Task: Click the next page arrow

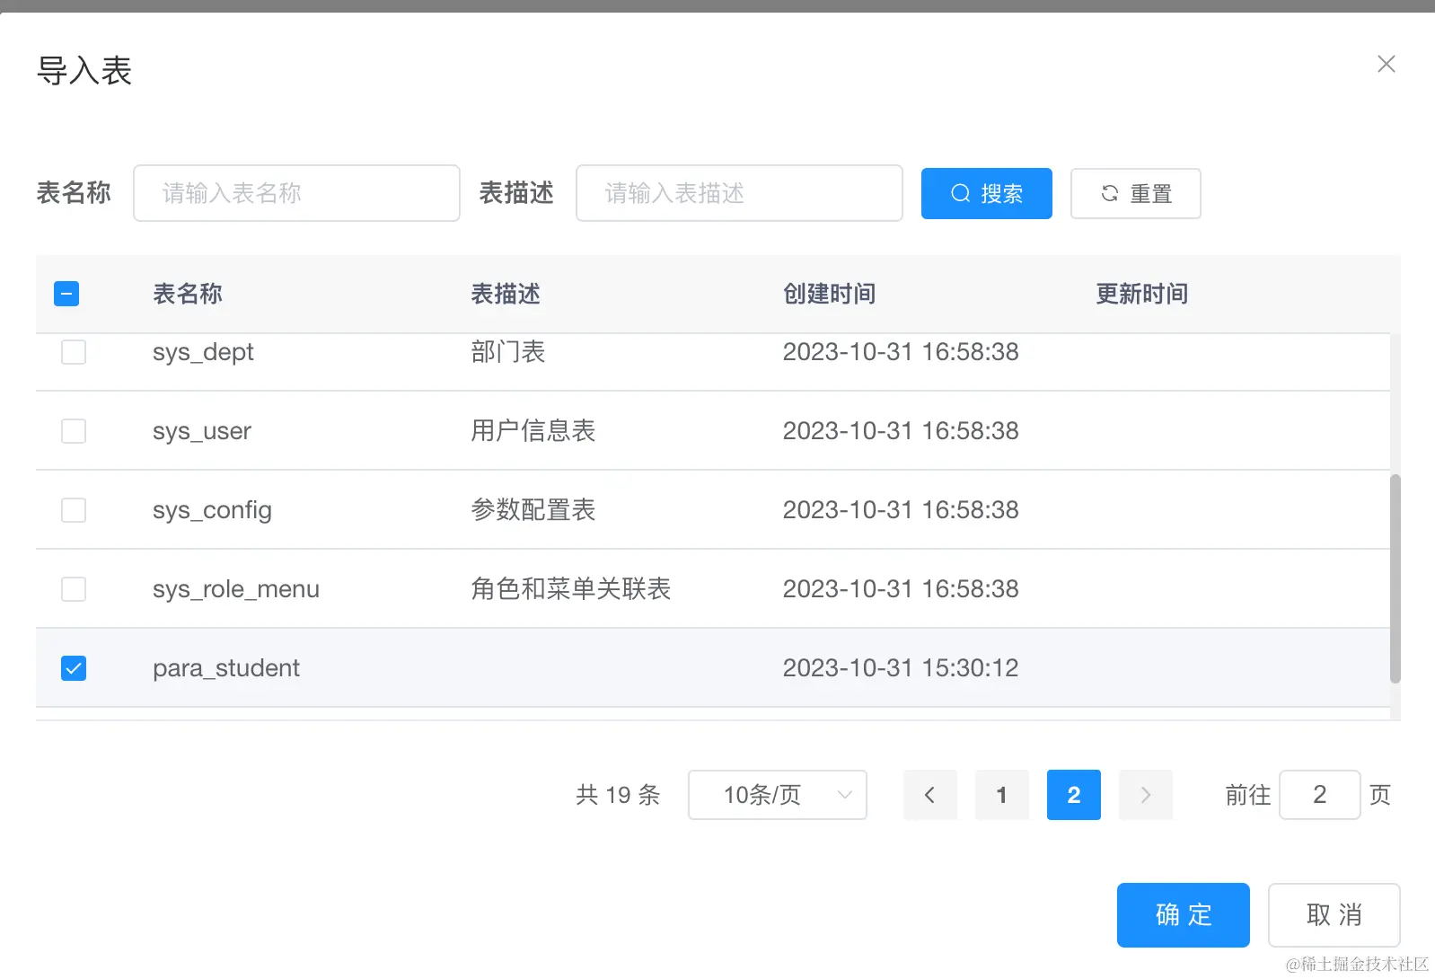Action: pos(1145,795)
